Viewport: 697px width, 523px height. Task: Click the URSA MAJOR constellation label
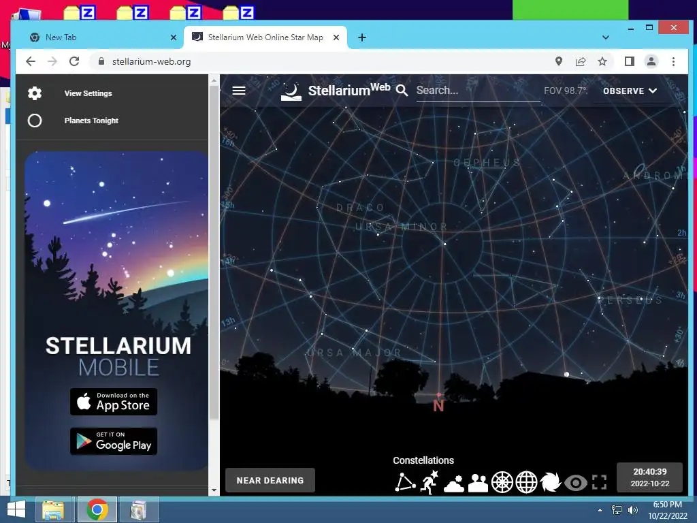pyautogui.click(x=354, y=353)
